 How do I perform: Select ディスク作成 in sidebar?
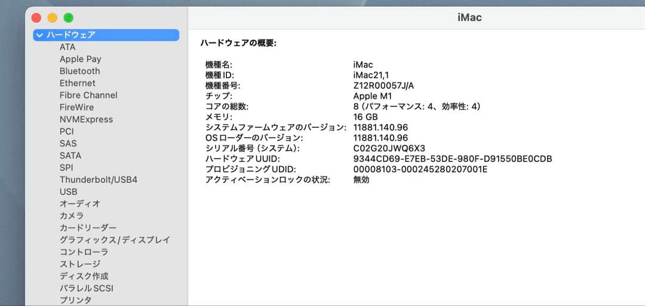84,276
